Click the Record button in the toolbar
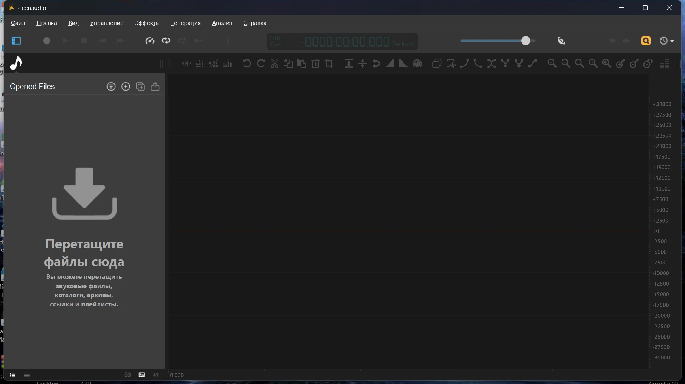 click(x=47, y=41)
